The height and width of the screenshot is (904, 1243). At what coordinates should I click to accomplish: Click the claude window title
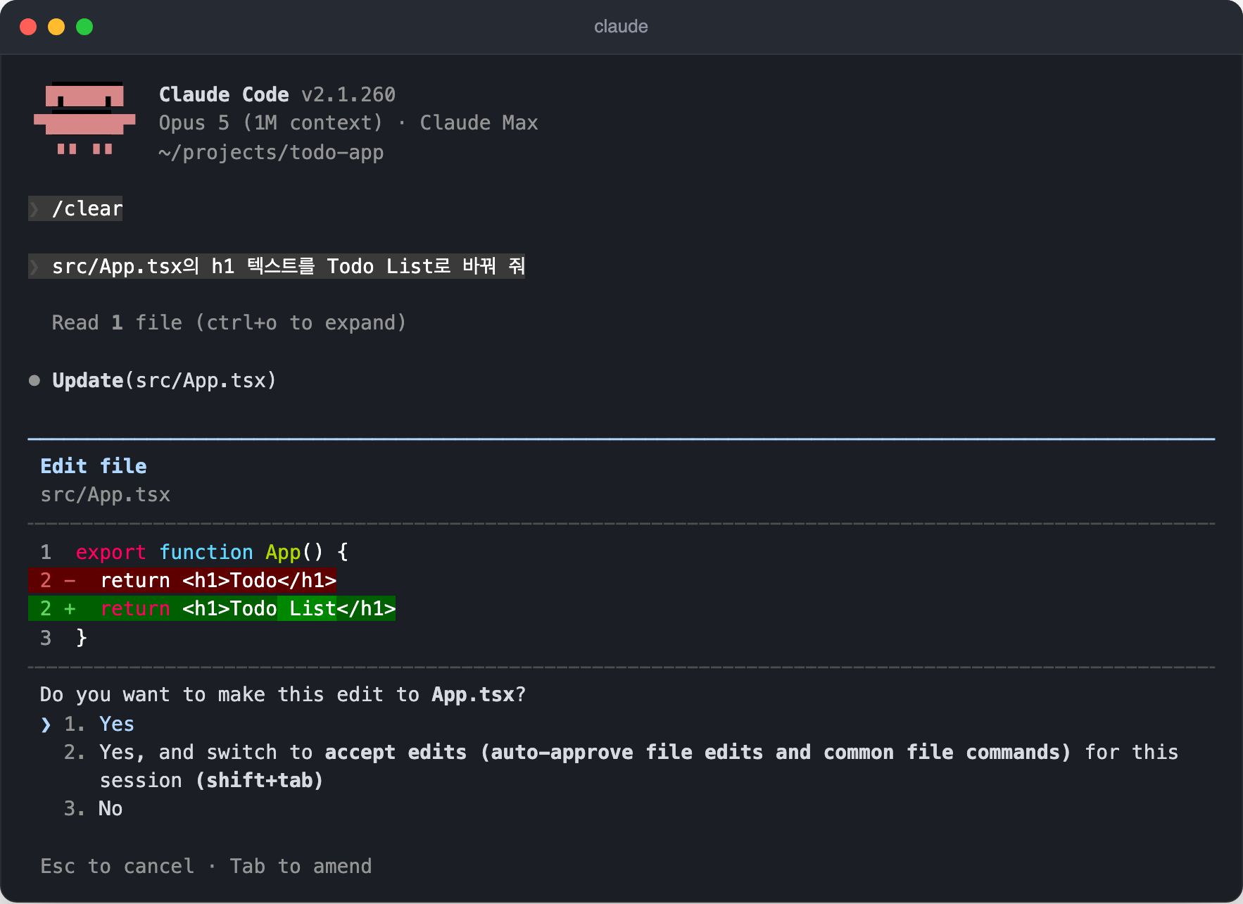(x=621, y=27)
